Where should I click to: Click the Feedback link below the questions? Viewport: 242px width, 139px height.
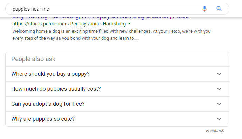coord(215,131)
